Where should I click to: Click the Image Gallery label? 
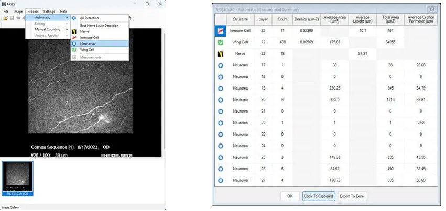[x=10, y=207]
